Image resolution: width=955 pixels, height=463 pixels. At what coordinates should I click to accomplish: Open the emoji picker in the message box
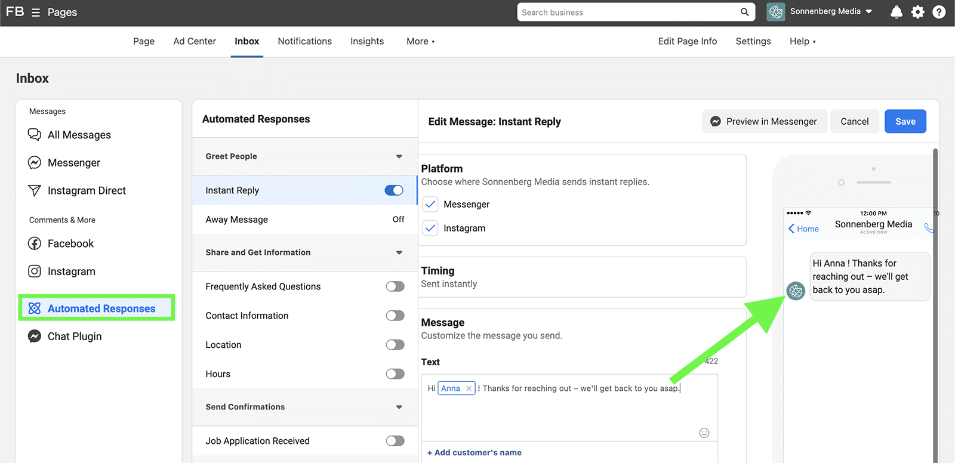pos(704,433)
